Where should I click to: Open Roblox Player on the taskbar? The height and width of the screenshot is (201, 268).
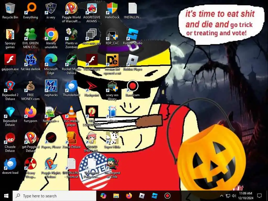tap(142, 196)
